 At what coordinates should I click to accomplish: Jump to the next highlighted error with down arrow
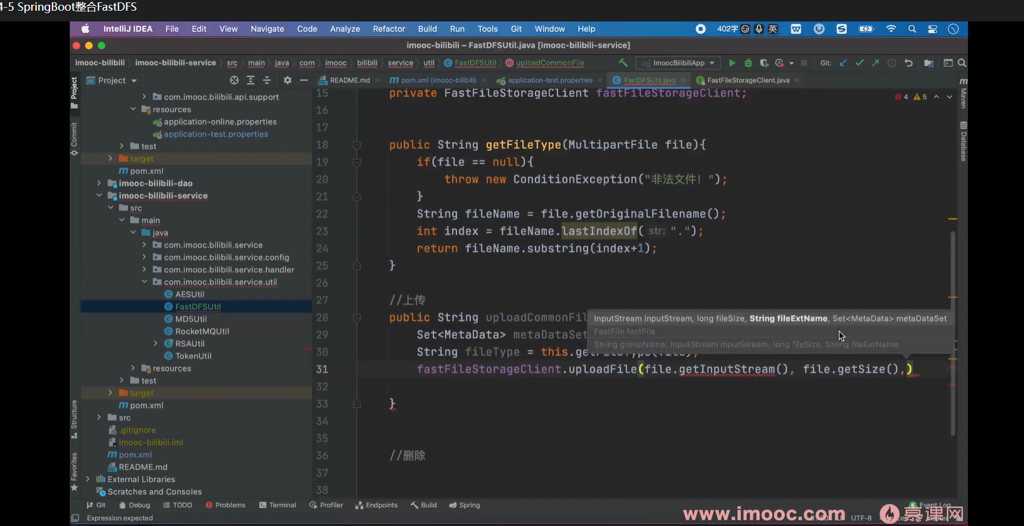[949, 97]
